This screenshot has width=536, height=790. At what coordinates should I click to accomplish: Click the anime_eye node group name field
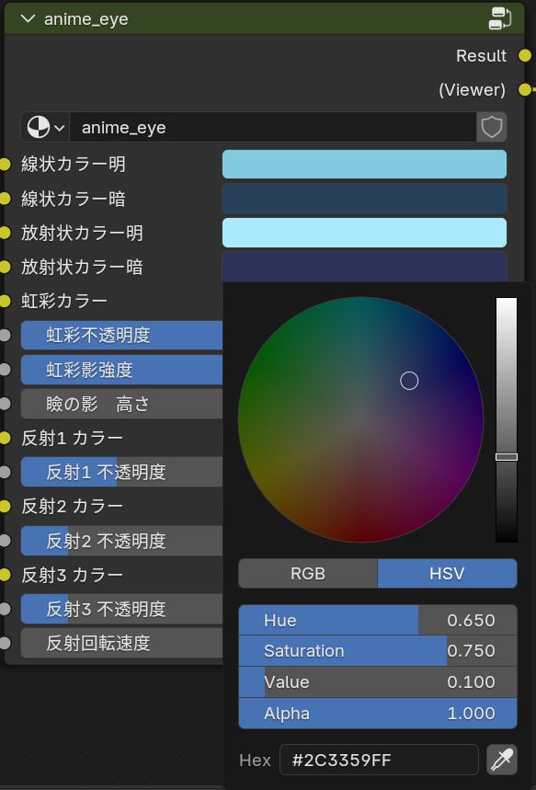(x=272, y=128)
